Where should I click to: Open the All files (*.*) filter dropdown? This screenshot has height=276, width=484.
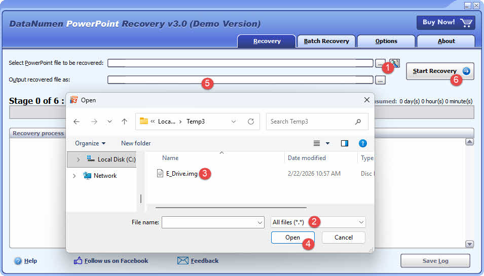(318, 222)
